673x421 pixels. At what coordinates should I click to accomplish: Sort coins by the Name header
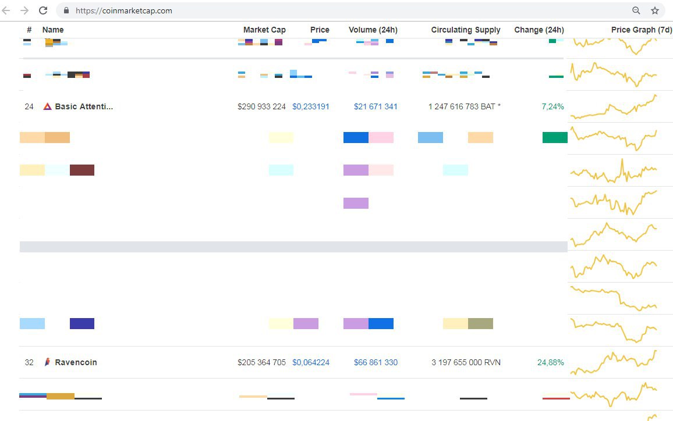(x=53, y=30)
